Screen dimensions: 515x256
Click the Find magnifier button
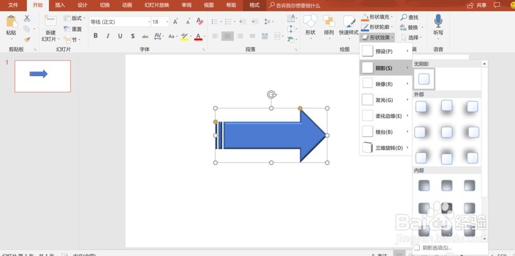(409, 17)
